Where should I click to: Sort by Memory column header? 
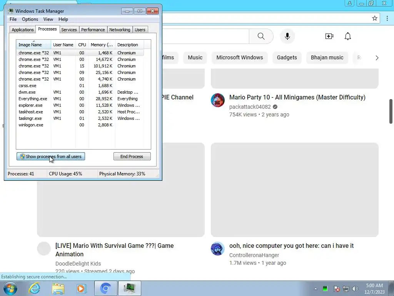pos(102,45)
